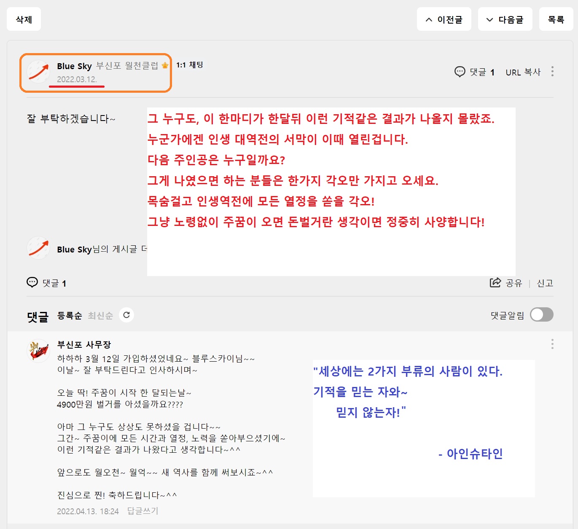Click the gold crown badge icon
Screen dimensions: 578x529
[165, 65]
